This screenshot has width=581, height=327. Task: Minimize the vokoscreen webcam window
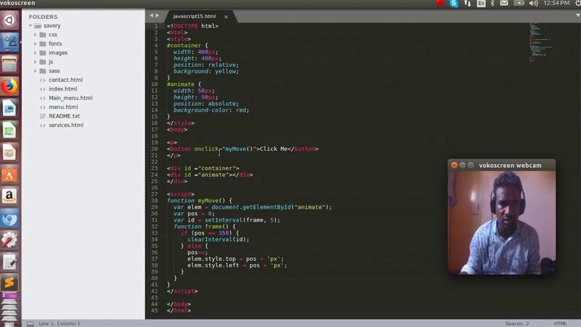pyautogui.click(x=463, y=166)
